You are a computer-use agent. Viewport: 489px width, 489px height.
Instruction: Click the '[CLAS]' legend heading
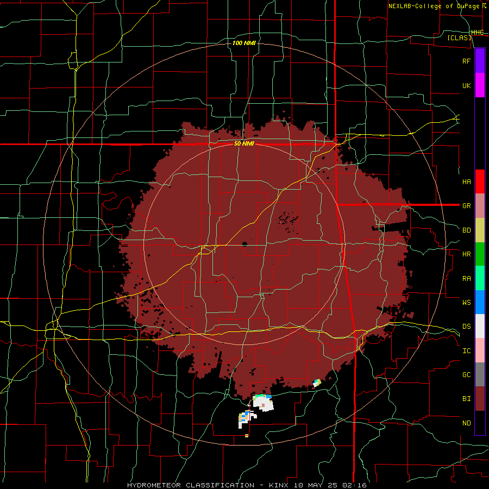(x=459, y=38)
